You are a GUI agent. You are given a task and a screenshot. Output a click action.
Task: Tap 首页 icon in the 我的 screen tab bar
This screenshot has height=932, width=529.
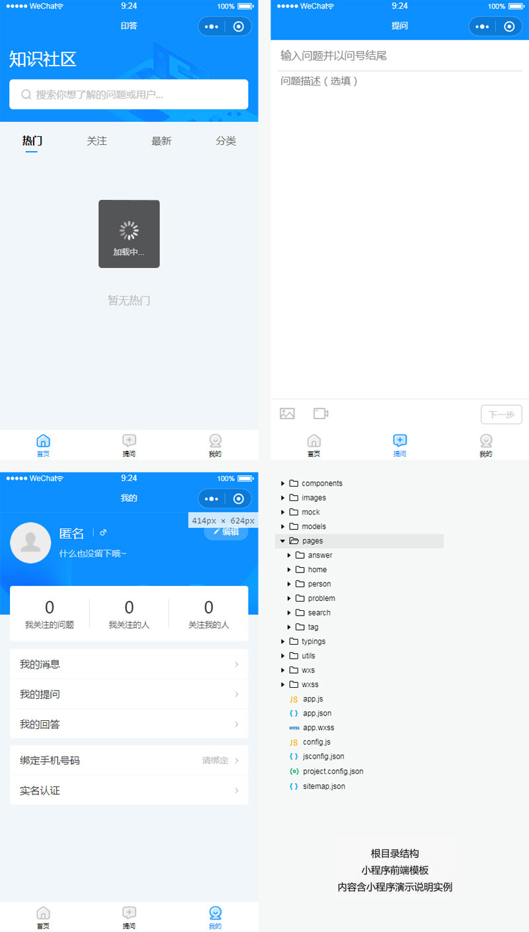pos(43,912)
